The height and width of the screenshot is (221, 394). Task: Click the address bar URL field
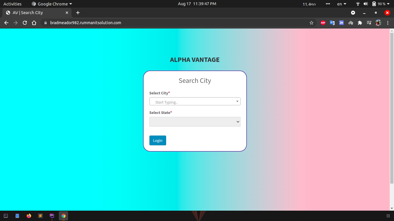[173, 23]
